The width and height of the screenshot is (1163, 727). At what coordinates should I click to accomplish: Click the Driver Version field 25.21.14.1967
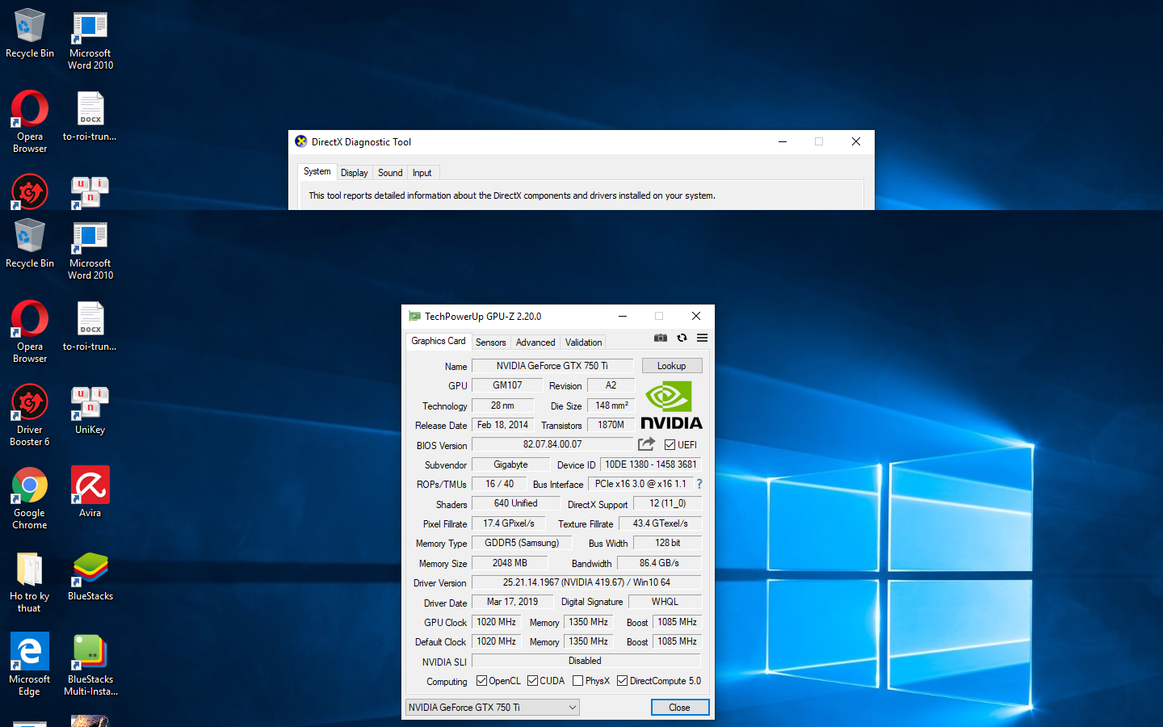tap(586, 582)
